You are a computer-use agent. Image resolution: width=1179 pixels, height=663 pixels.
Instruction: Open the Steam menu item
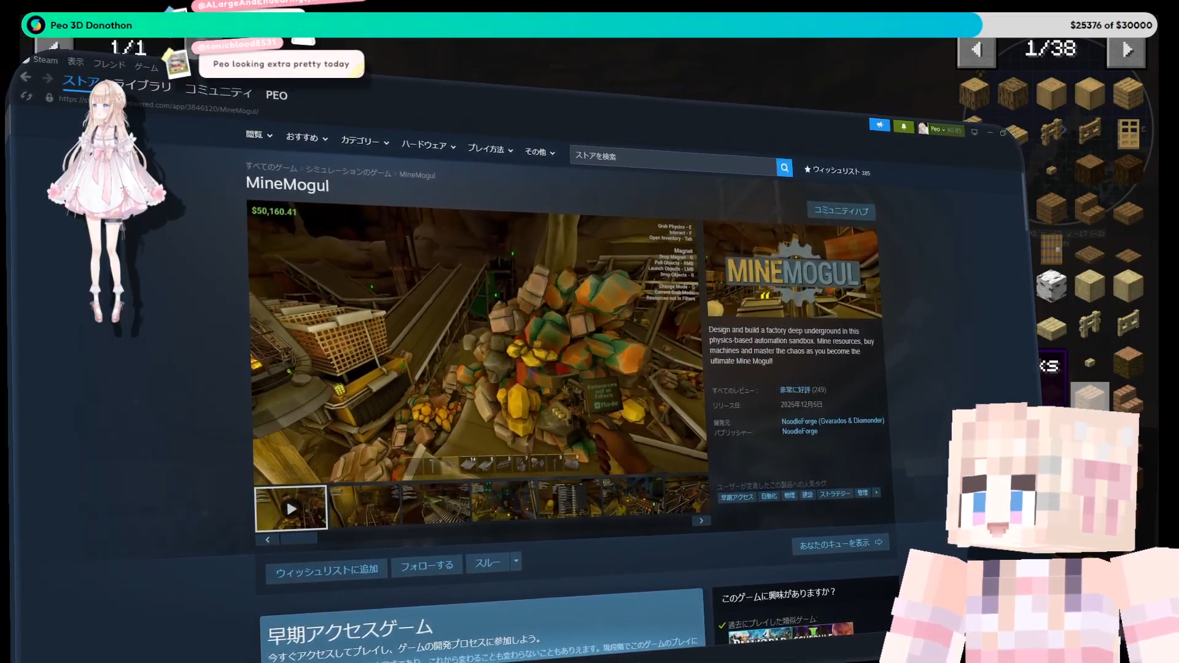pos(45,60)
